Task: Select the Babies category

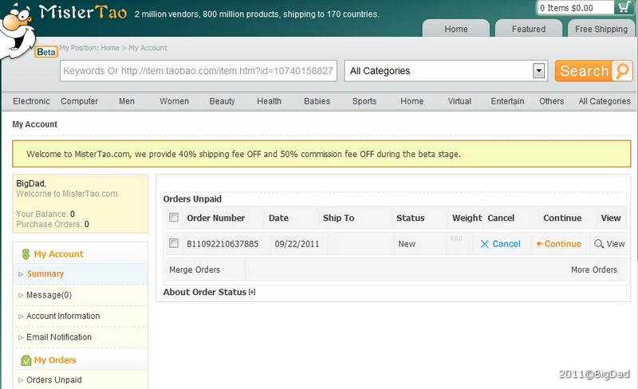Action: 317,101
